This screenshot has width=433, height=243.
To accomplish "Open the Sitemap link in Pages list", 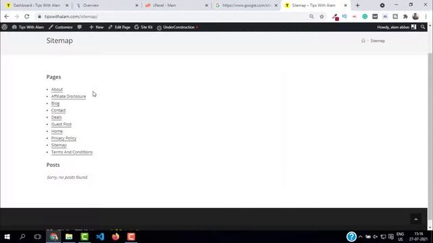I will coord(59,145).
